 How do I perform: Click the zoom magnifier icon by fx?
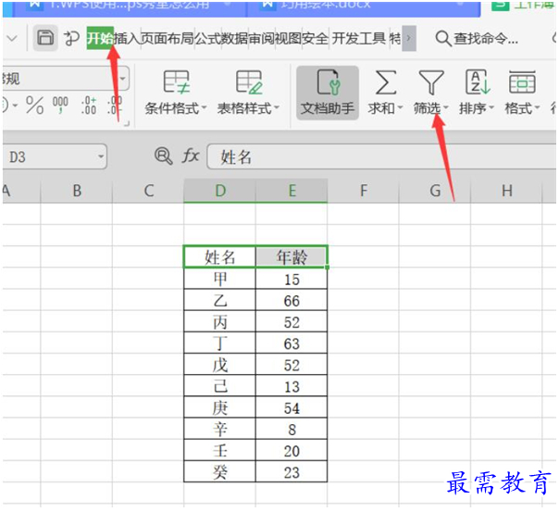(163, 156)
